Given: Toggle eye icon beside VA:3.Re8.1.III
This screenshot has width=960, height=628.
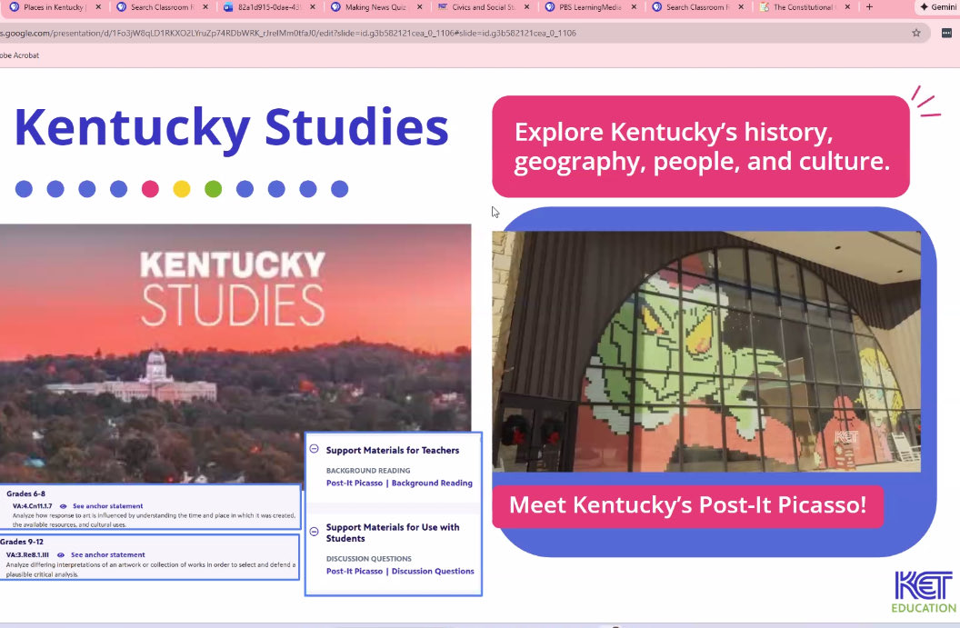Looking at the screenshot, I should tap(61, 555).
